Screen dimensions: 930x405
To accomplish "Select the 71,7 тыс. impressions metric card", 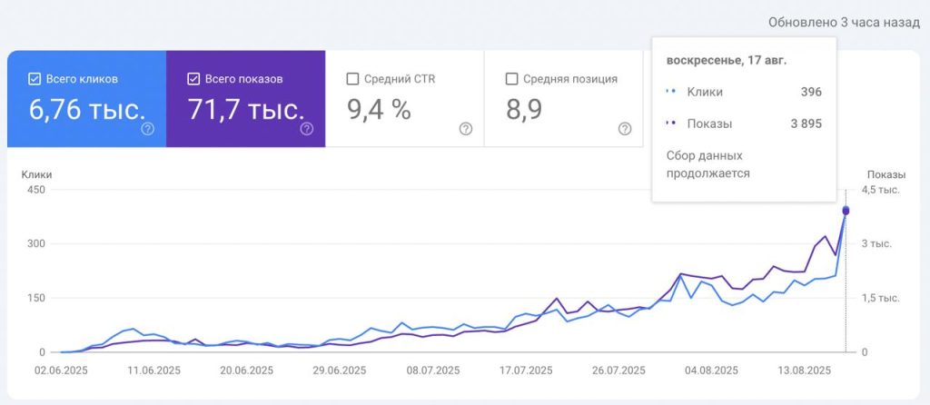I will (x=245, y=98).
